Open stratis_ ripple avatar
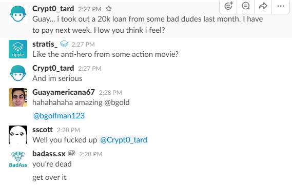 pos(18,49)
